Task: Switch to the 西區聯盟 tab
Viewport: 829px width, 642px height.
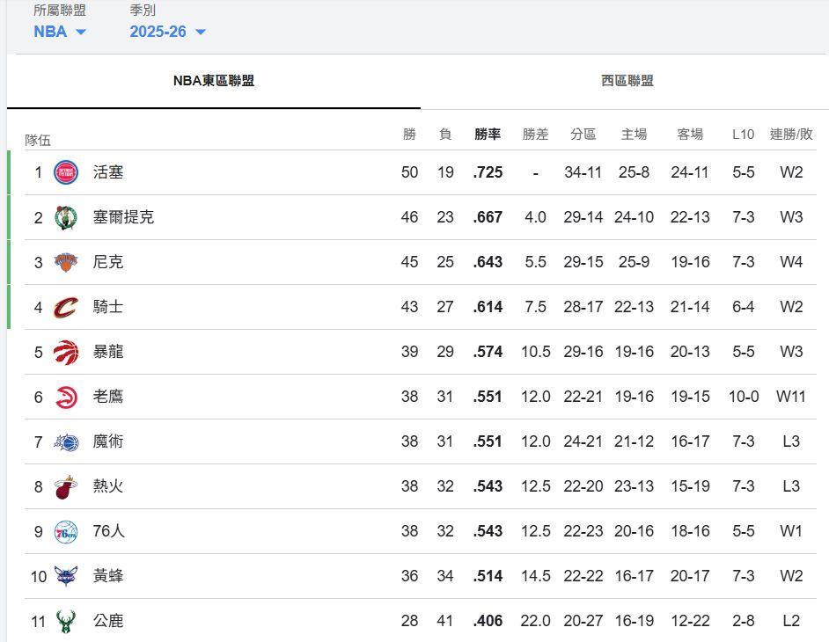Action: (627, 81)
